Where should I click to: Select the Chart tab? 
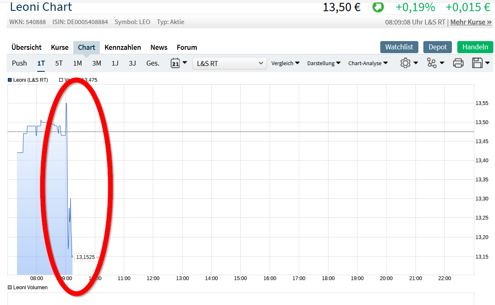[x=87, y=47]
